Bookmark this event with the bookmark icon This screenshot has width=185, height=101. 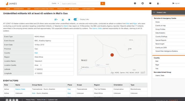(69, 20)
